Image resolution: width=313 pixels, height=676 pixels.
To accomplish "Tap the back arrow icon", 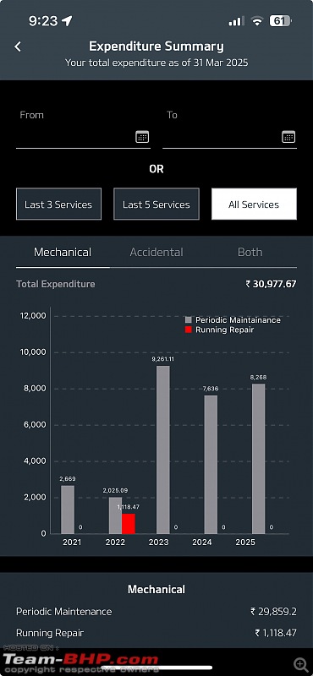I will coord(18,46).
